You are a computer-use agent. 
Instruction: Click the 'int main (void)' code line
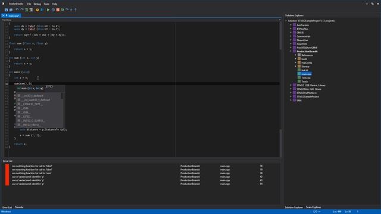point(19,72)
